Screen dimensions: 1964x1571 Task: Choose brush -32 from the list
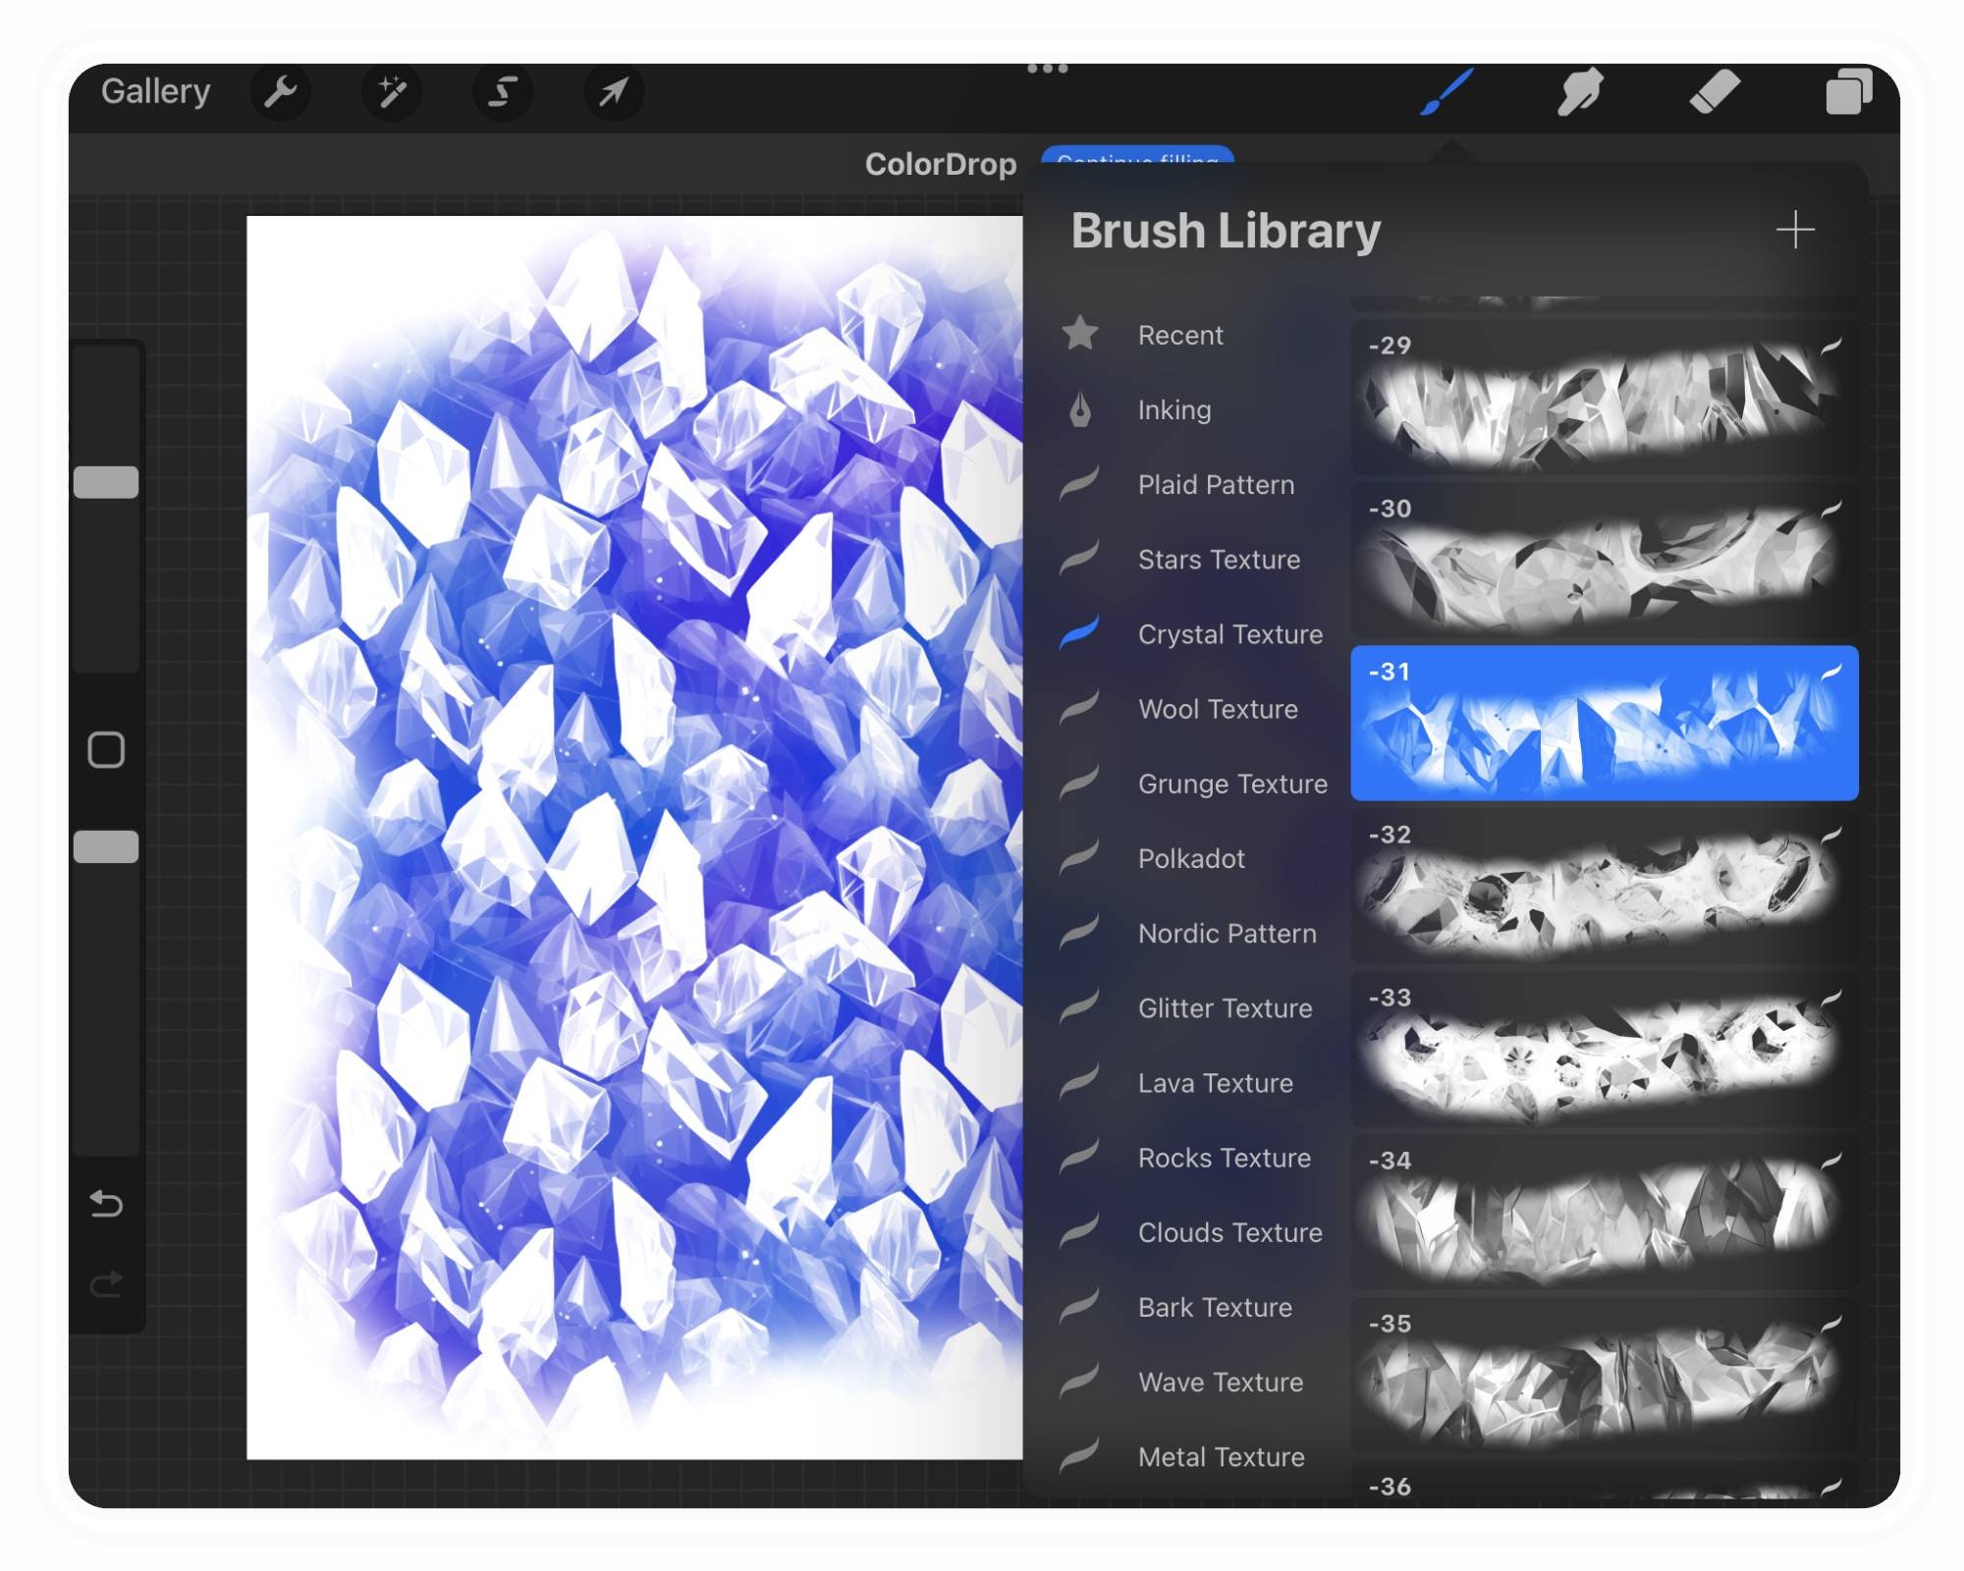click(1605, 886)
